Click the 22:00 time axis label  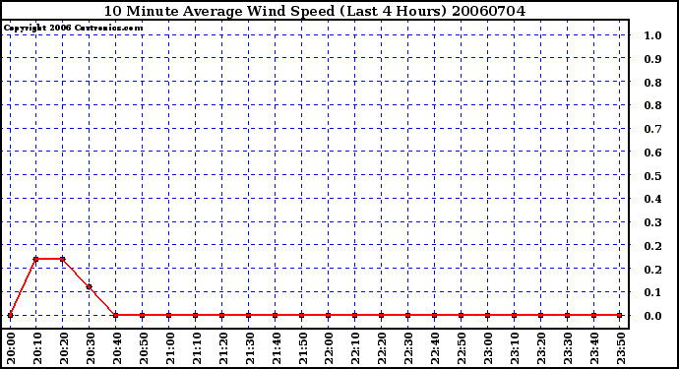[x=329, y=348]
